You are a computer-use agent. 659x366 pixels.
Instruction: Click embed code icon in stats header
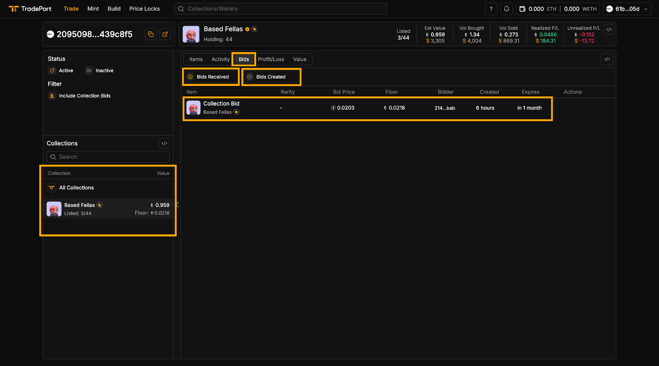coord(609,29)
